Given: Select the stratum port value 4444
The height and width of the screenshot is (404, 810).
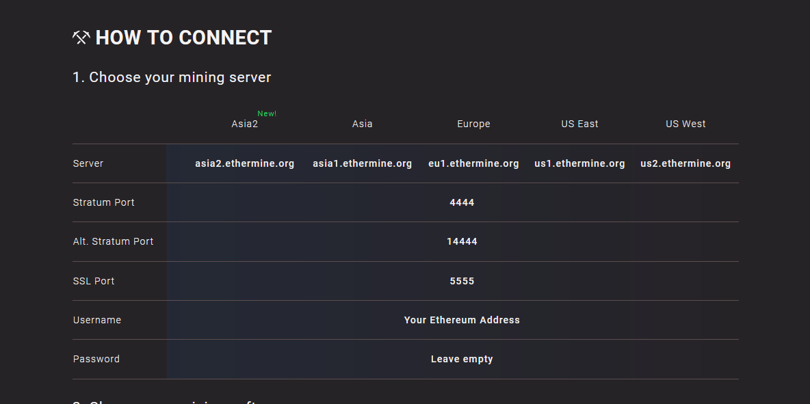Looking at the screenshot, I should (462, 203).
